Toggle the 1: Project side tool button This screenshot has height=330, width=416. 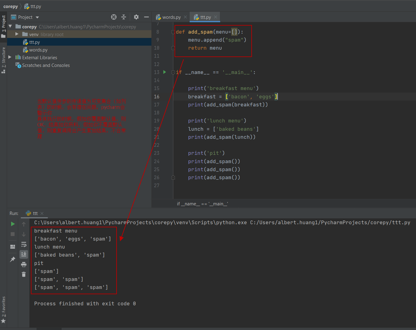[3, 24]
